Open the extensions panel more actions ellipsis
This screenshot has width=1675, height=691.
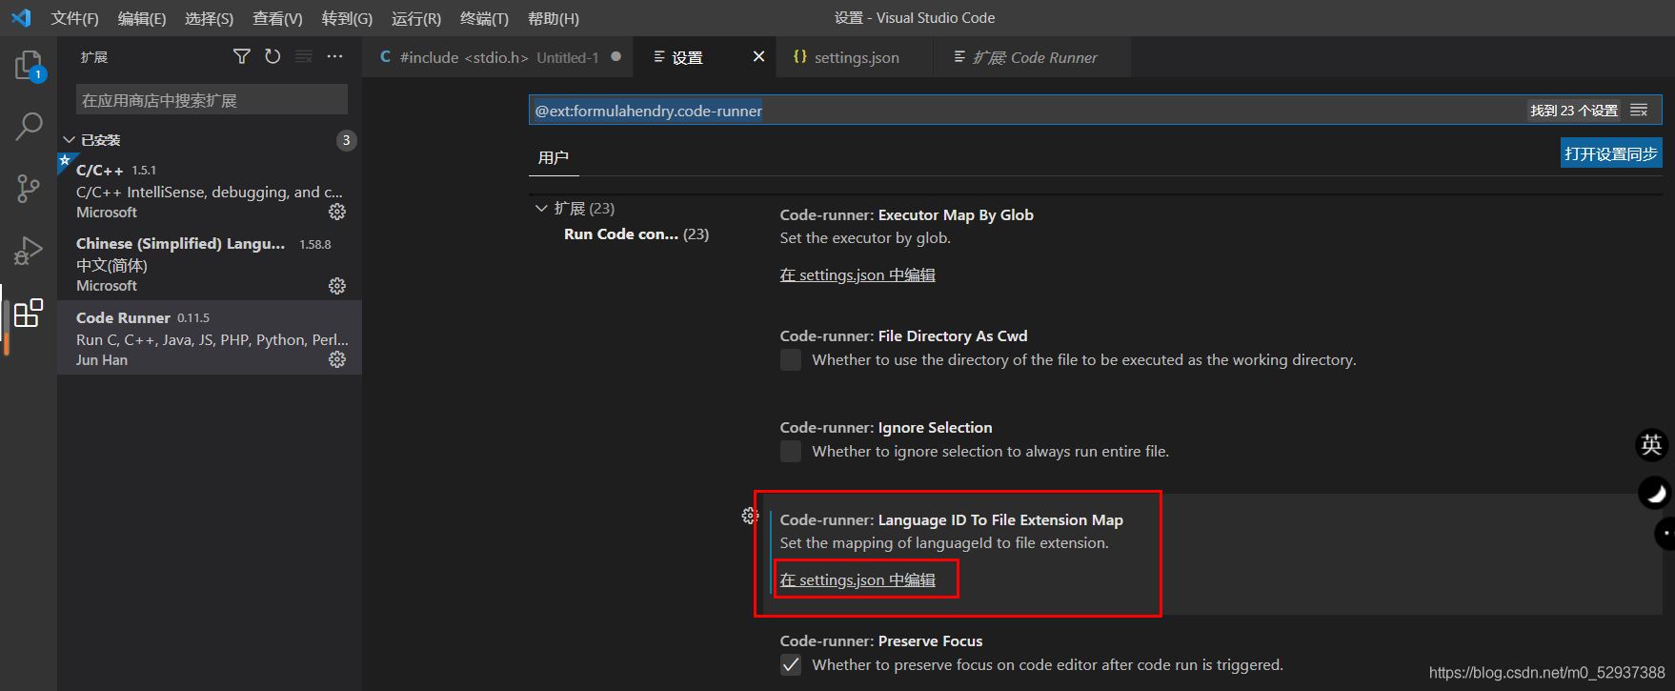(334, 57)
